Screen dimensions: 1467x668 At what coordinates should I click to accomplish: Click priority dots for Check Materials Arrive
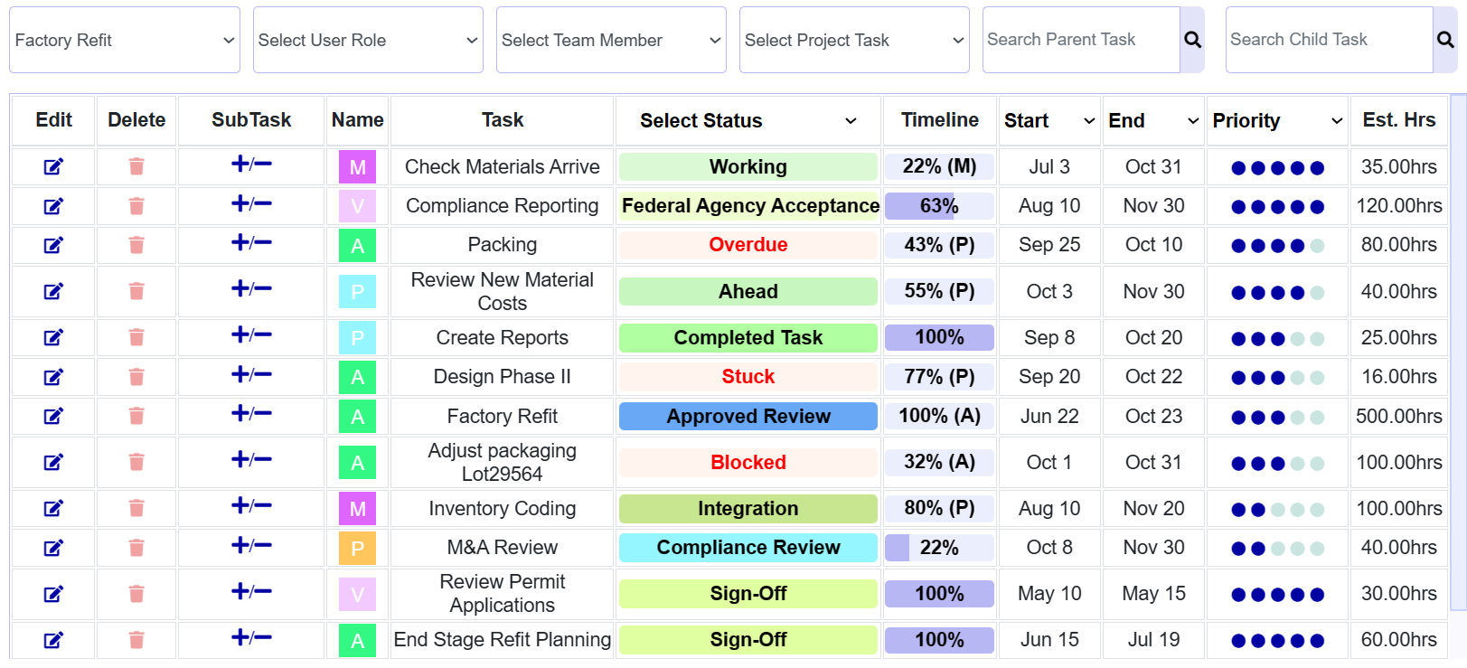pyautogui.click(x=1277, y=167)
